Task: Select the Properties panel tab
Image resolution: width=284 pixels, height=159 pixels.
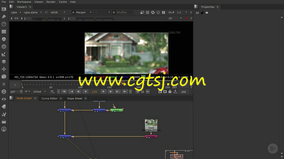Action: point(208,7)
